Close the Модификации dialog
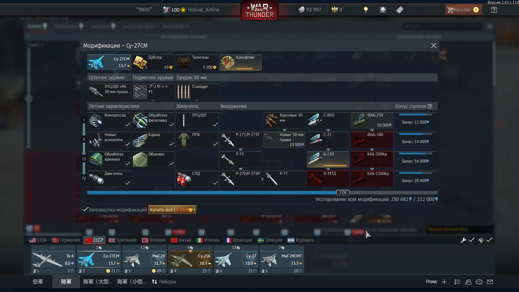 pyautogui.click(x=434, y=45)
